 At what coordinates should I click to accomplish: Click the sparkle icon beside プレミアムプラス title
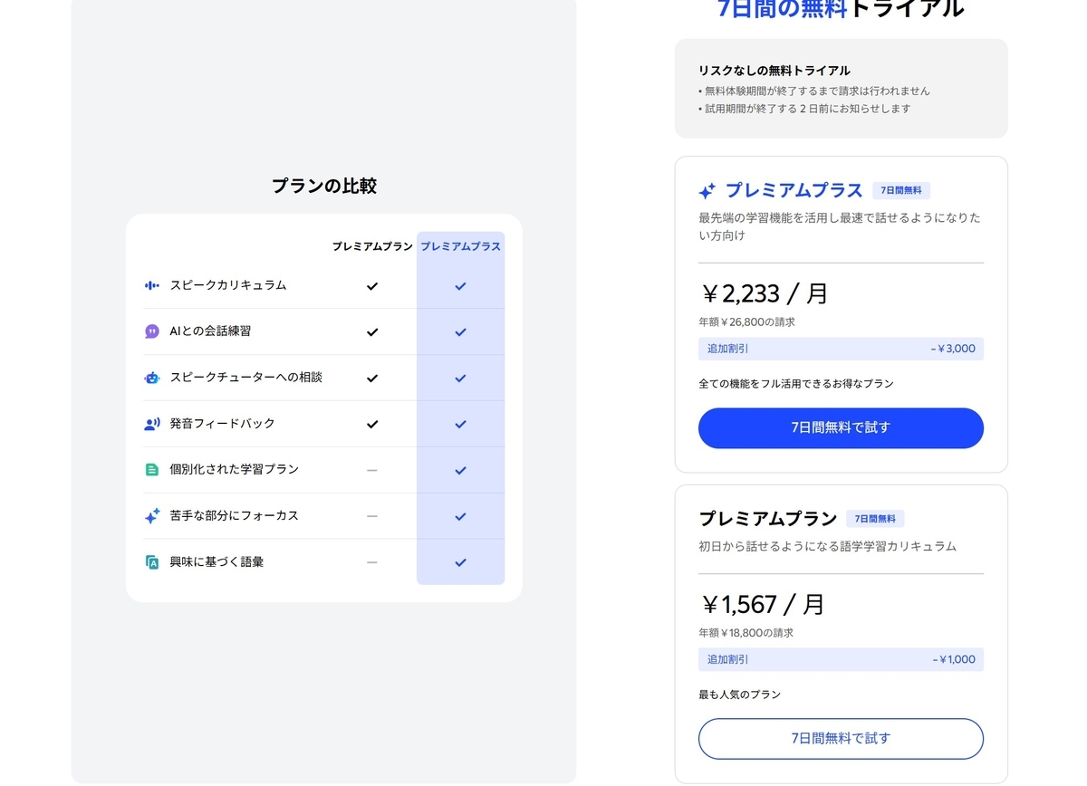coord(707,191)
